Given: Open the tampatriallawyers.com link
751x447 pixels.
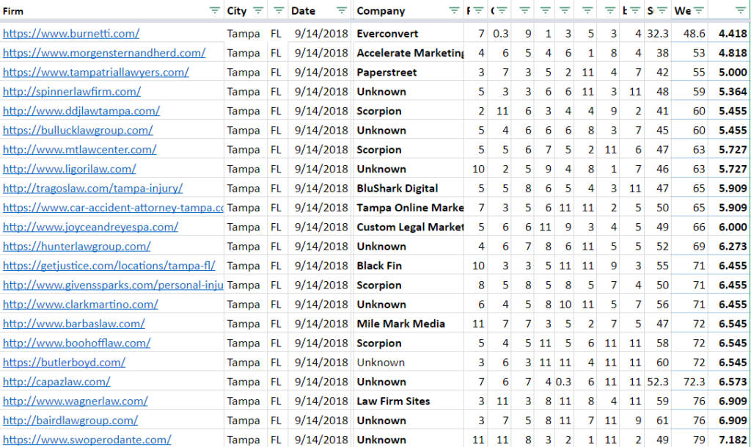Looking at the screenshot, I should 96,73.
